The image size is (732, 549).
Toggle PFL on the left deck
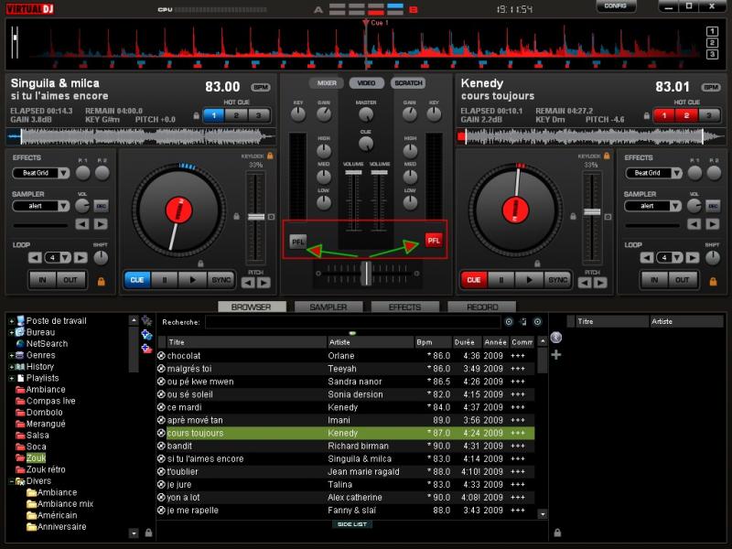(x=297, y=242)
